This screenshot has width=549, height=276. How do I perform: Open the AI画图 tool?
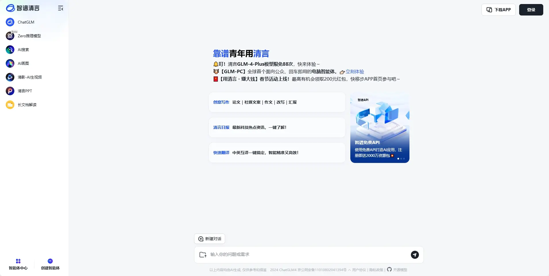coord(23,63)
